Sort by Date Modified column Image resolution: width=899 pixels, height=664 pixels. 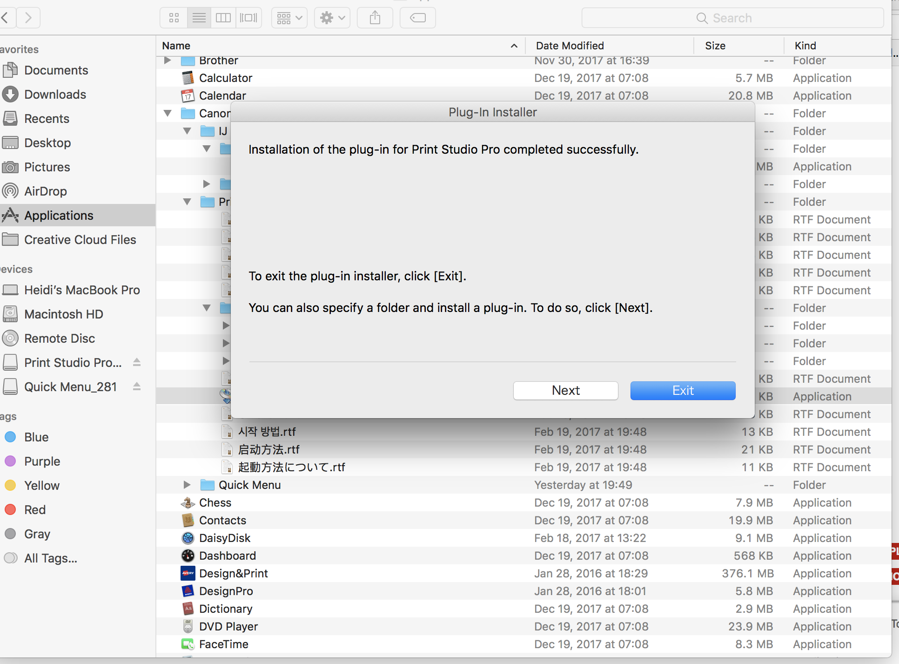point(570,46)
